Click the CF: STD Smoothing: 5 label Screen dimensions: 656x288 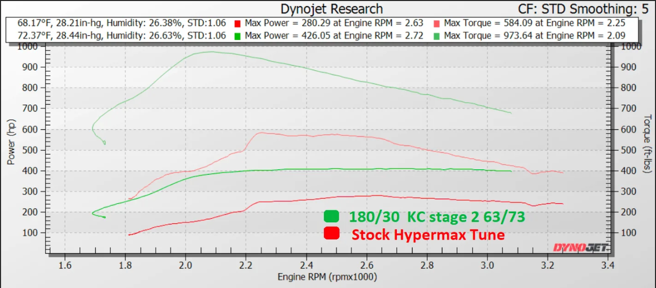(585, 9)
